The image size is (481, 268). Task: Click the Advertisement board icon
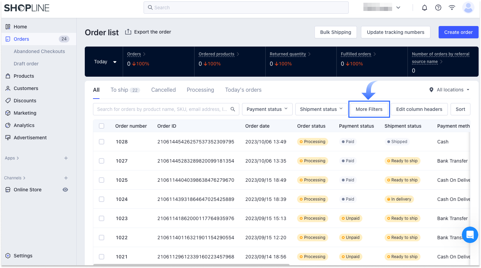[x=8, y=138]
